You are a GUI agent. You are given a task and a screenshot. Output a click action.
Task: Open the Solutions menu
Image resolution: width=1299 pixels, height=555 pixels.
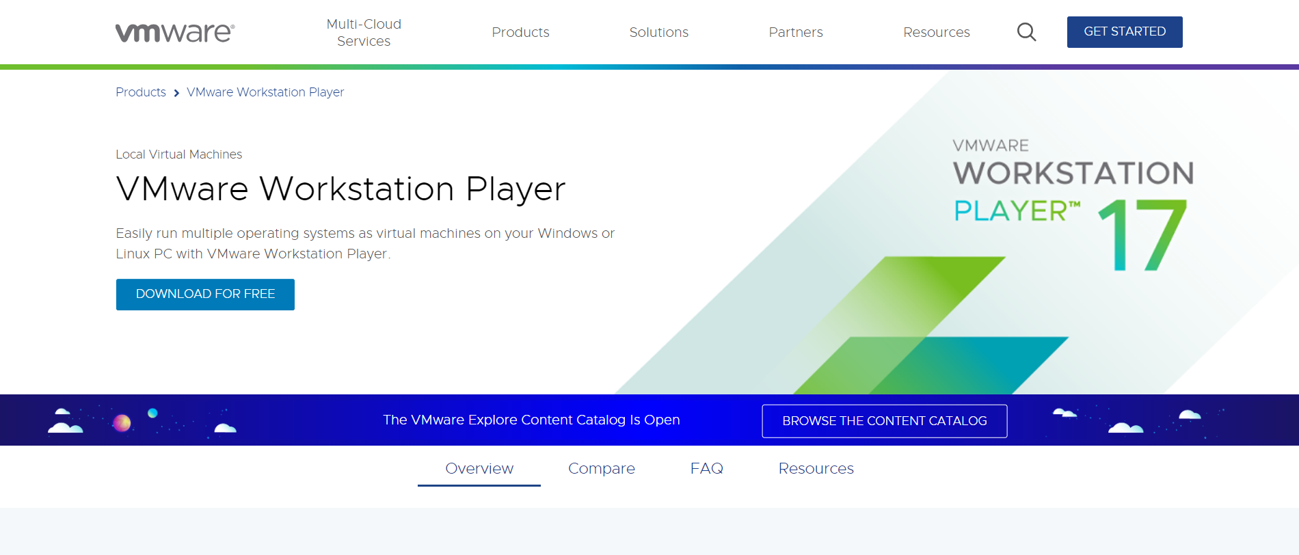click(658, 32)
